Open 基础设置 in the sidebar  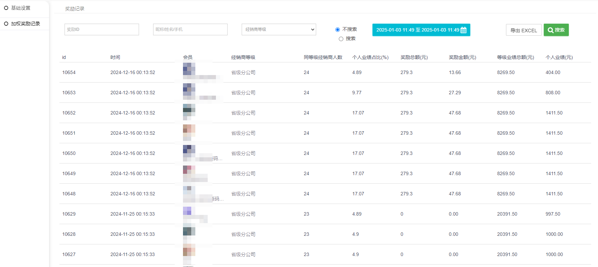pos(21,8)
